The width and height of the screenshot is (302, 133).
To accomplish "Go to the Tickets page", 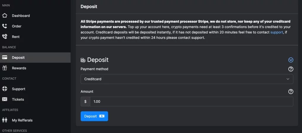I will coord(18,99).
